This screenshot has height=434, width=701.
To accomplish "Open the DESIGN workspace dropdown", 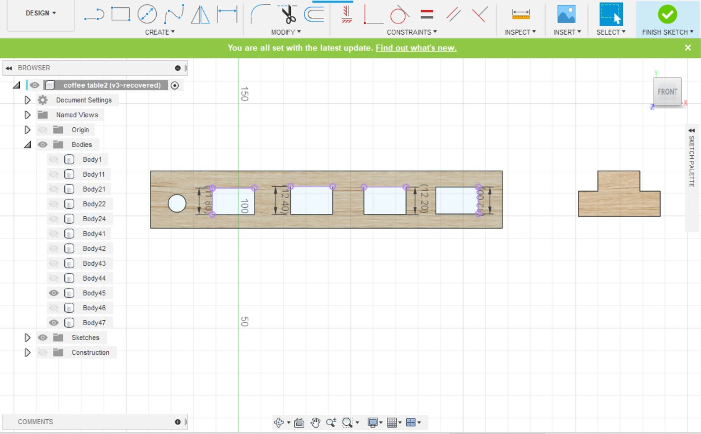I will point(41,13).
